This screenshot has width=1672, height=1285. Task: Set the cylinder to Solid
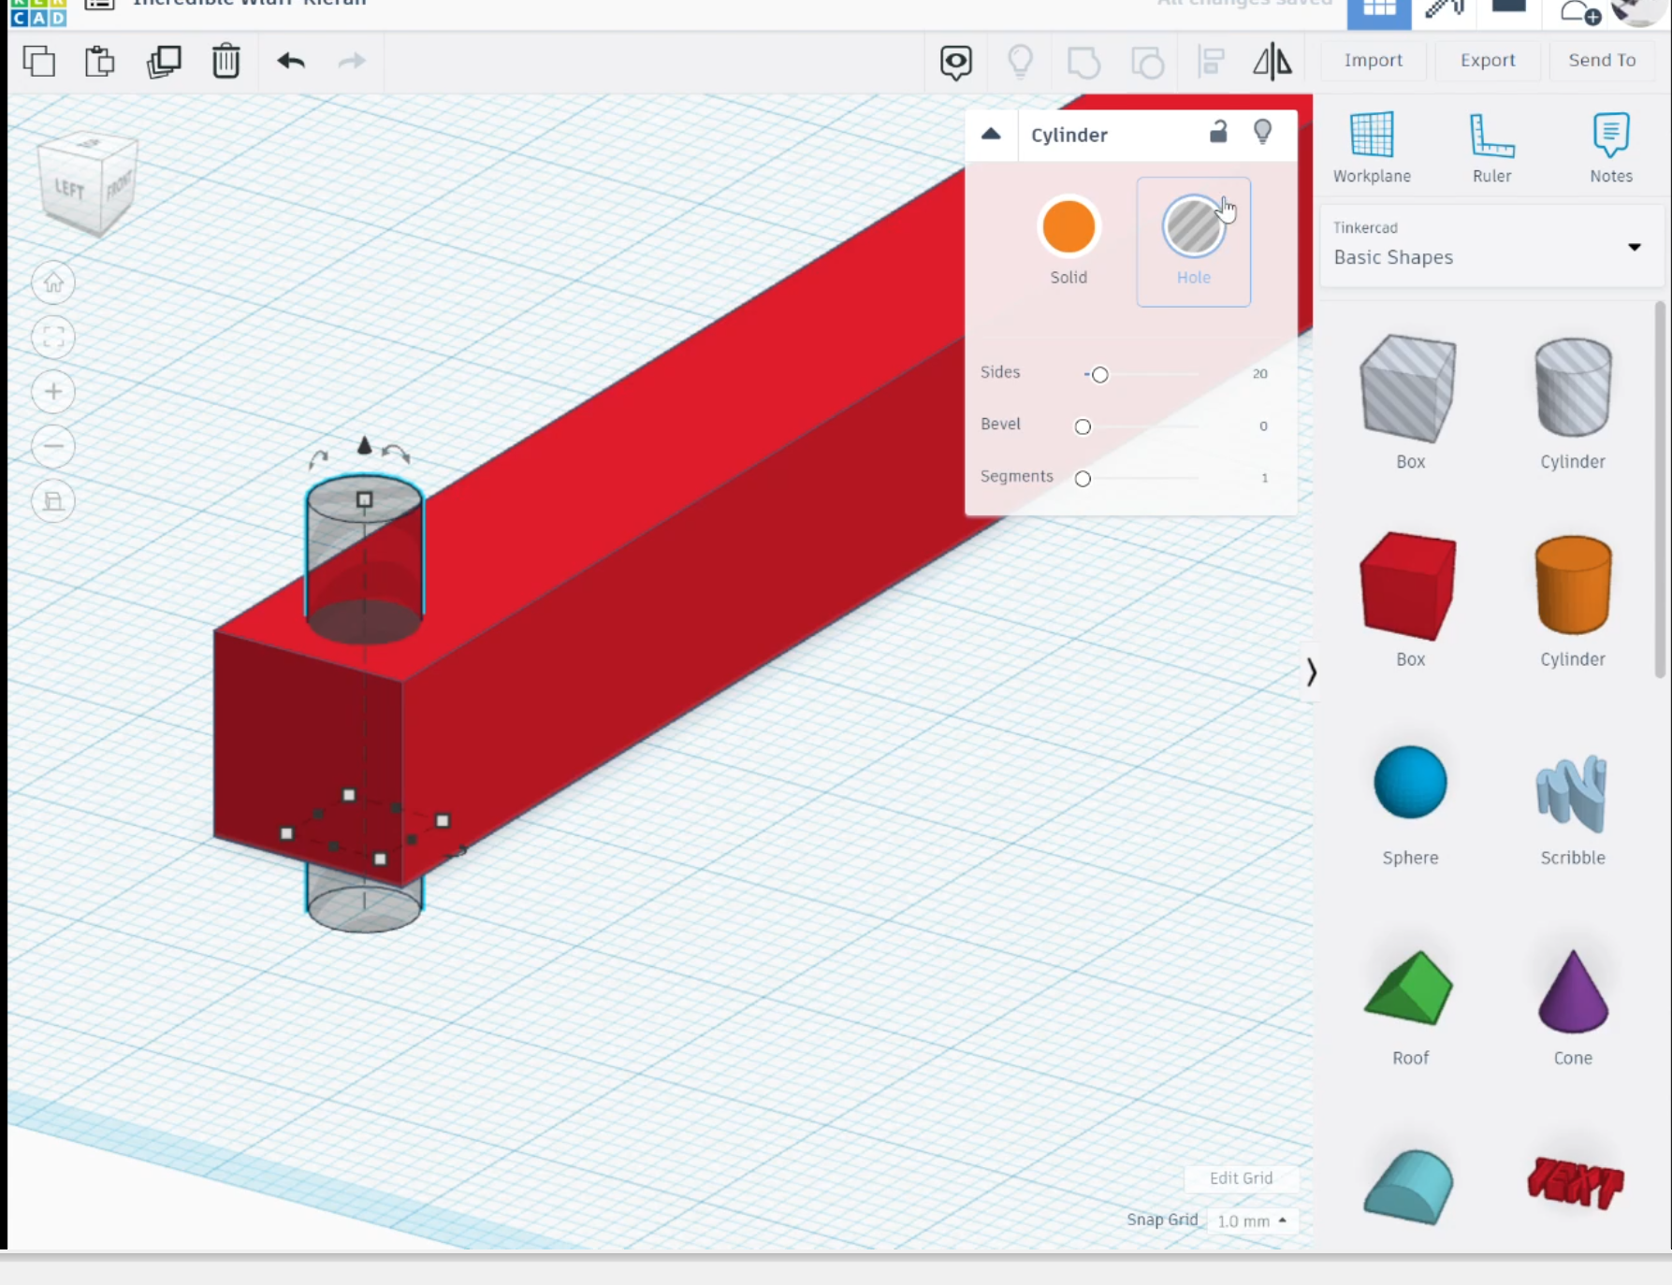point(1069,240)
